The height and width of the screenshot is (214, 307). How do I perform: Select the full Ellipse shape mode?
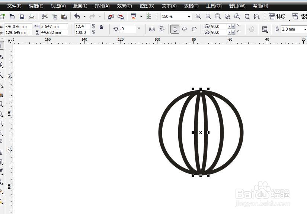coord(175,29)
